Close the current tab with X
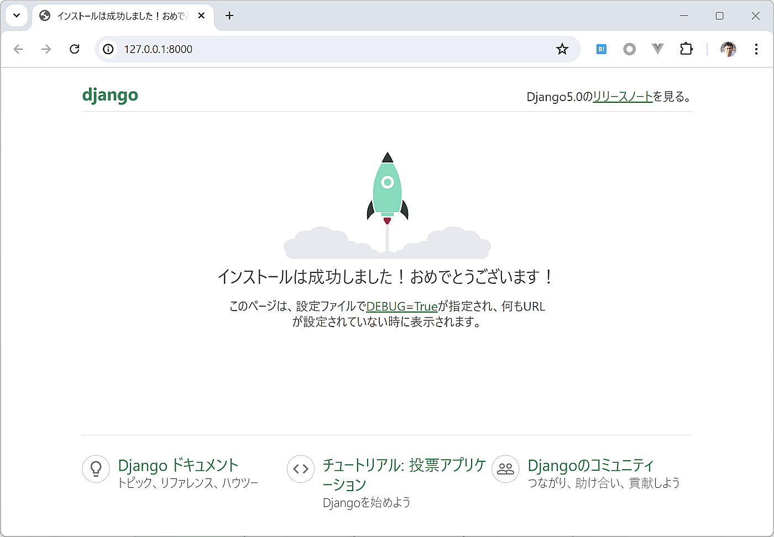This screenshot has width=774, height=537. coord(201,15)
